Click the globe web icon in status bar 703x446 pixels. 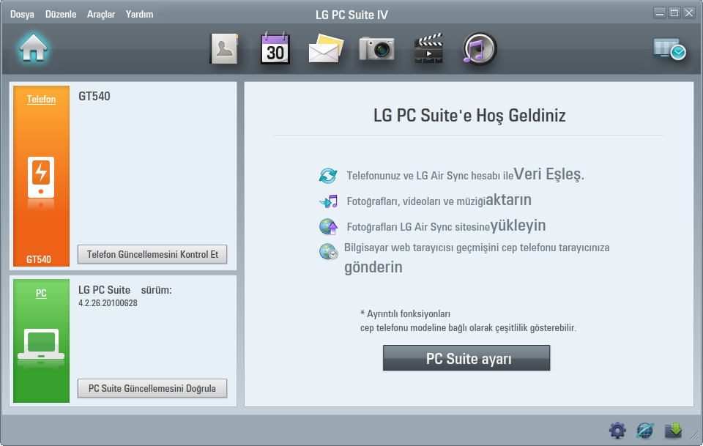644,431
